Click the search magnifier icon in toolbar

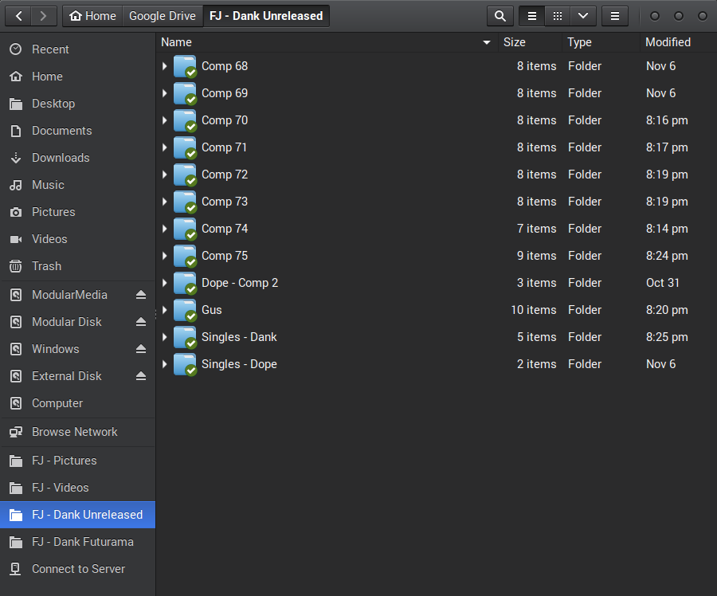[x=500, y=16]
